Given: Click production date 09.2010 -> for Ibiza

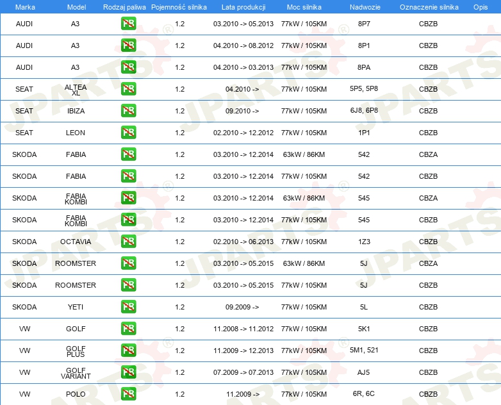Looking at the screenshot, I should 242,111.
